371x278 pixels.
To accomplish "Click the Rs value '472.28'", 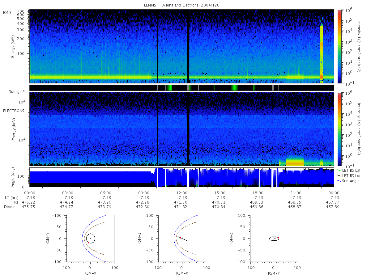I will [142, 202].
